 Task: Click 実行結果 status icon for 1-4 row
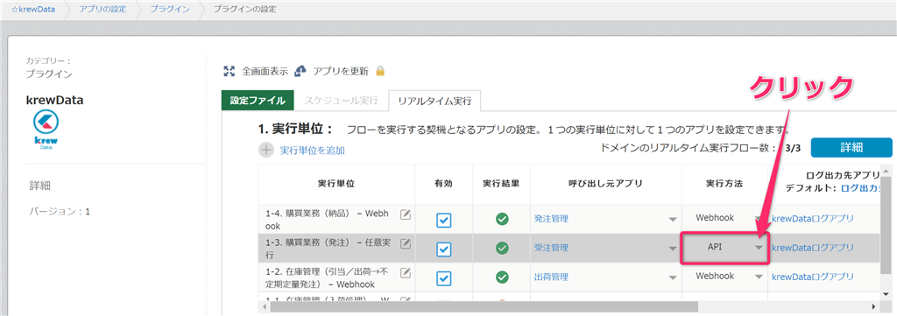[502, 219]
